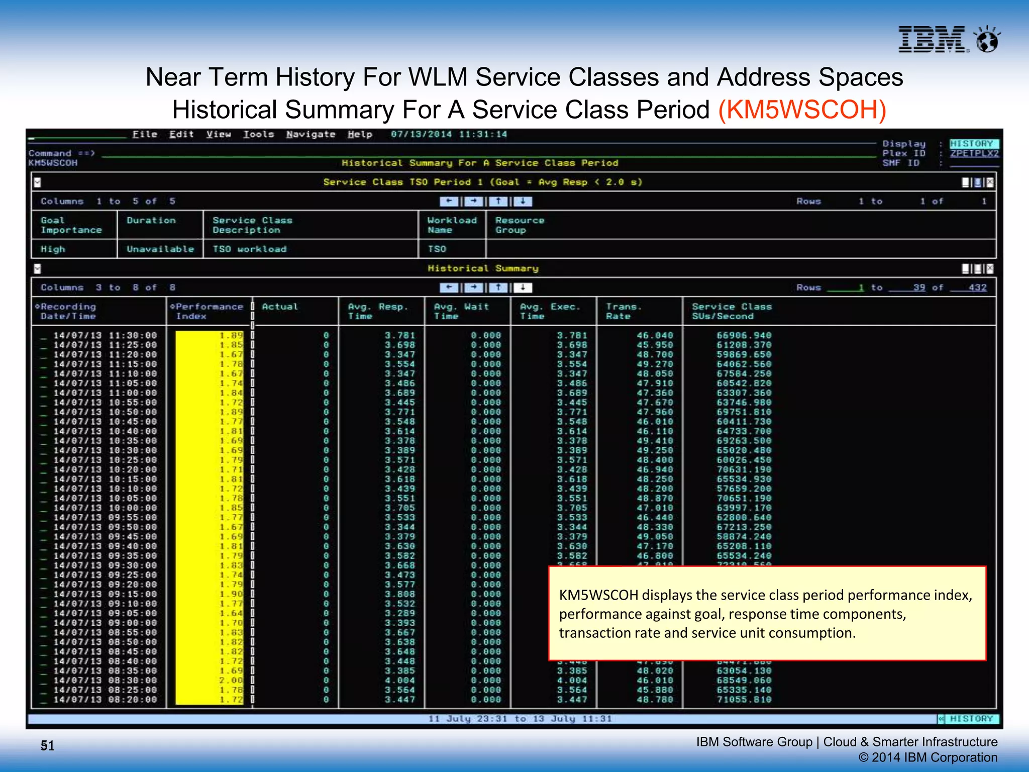Click SUs/Second value 66906.940

coord(744,336)
